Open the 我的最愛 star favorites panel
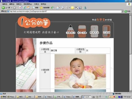 tap(45, 8)
